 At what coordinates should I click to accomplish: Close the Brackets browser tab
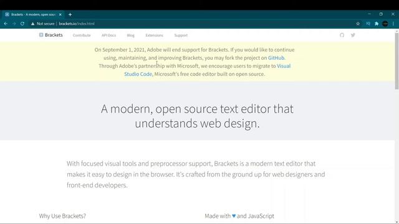tap(60, 14)
